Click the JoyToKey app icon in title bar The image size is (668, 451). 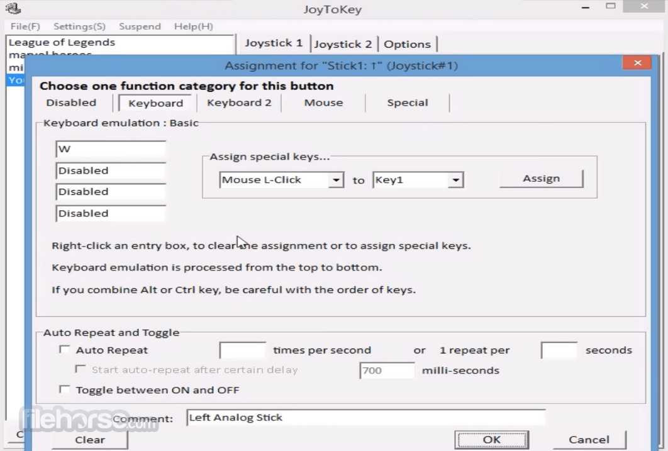tap(13, 8)
